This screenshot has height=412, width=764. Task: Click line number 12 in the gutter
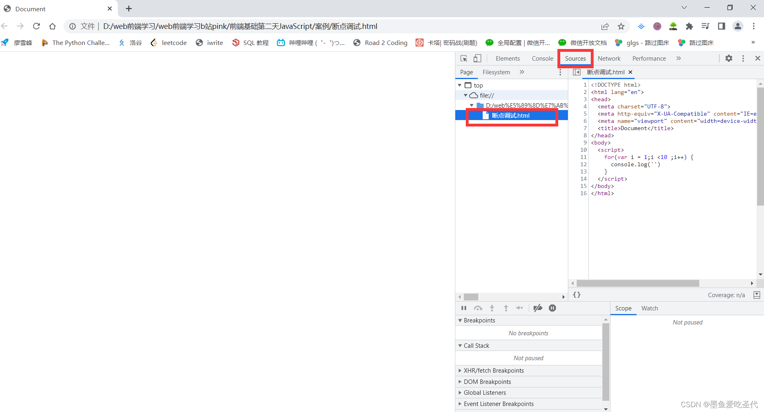coord(583,165)
